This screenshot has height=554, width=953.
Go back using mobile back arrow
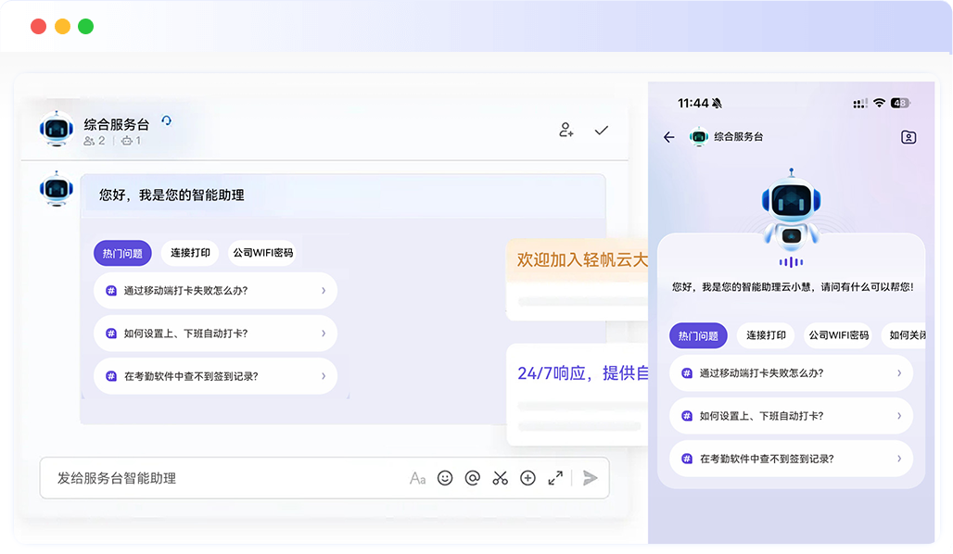point(669,137)
